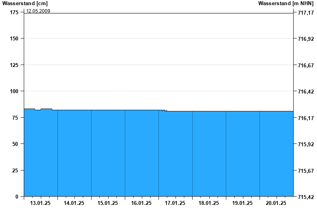Click the 19.01.25 date label
Viewport: 317px width, 218px height.
click(243, 203)
